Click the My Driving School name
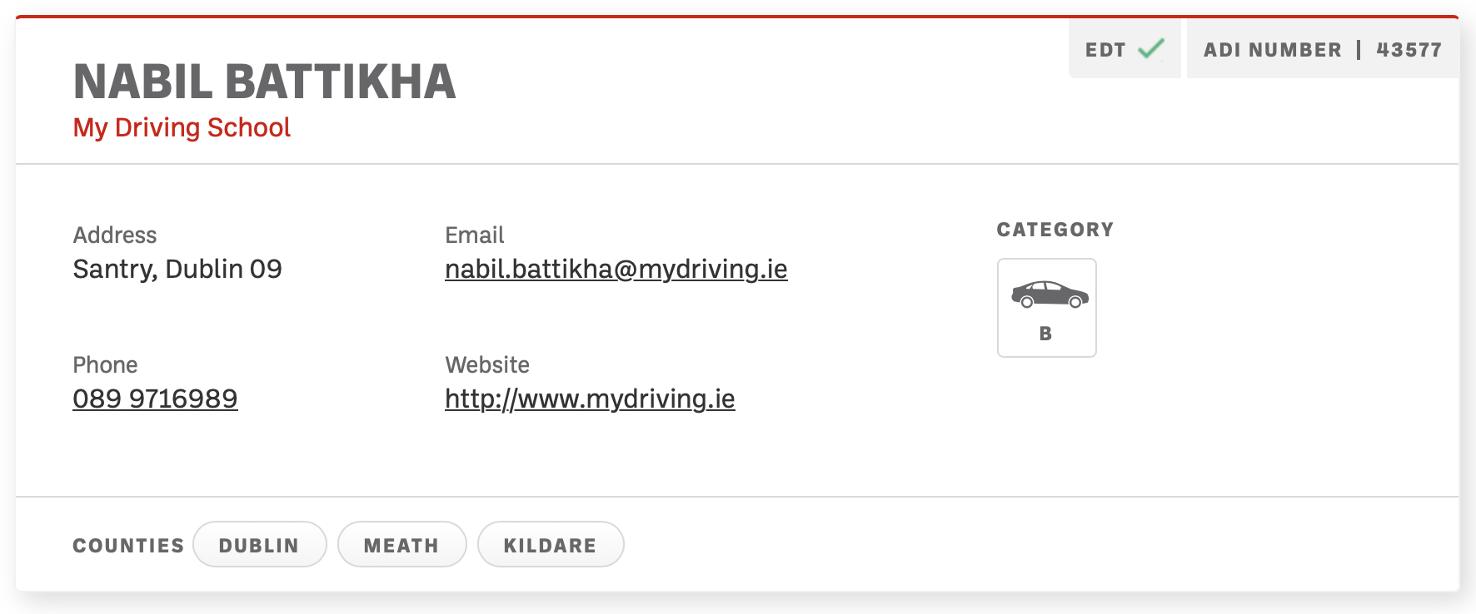This screenshot has height=614, width=1476. point(182,127)
